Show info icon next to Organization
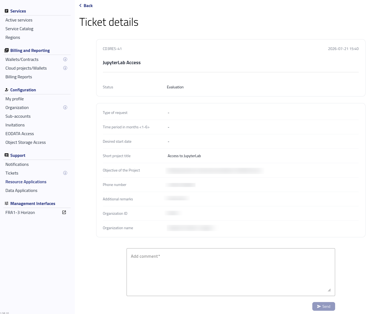This screenshot has width=384, height=314. tap(65, 108)
